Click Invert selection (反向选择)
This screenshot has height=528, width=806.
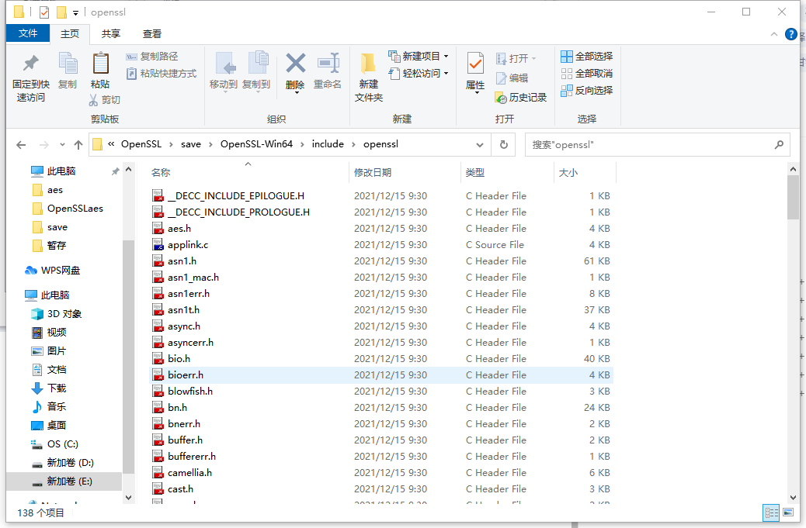[x=586, y=90]
